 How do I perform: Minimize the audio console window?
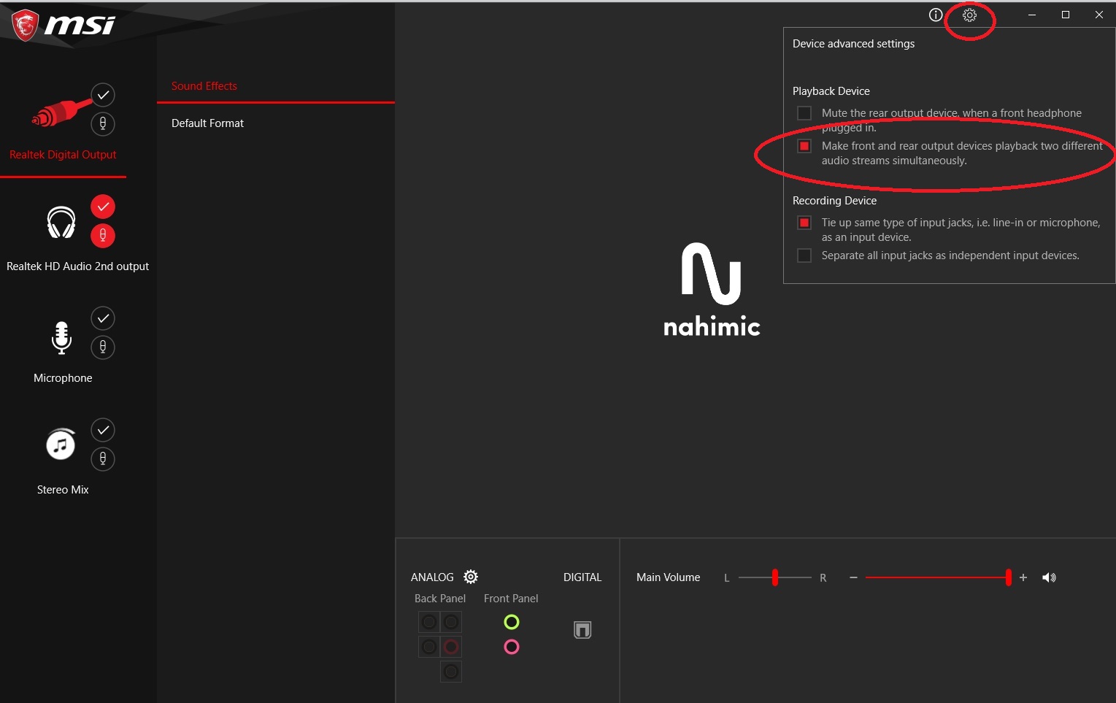tap(1032, 15)
